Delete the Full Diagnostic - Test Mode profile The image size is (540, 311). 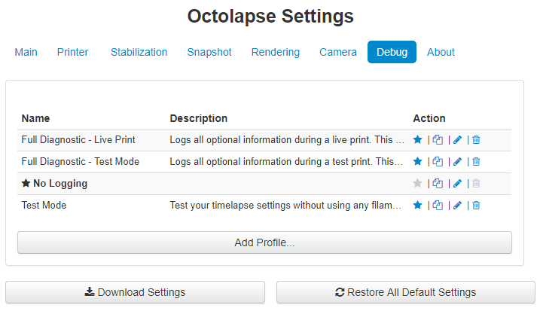(x=476, y=162)
